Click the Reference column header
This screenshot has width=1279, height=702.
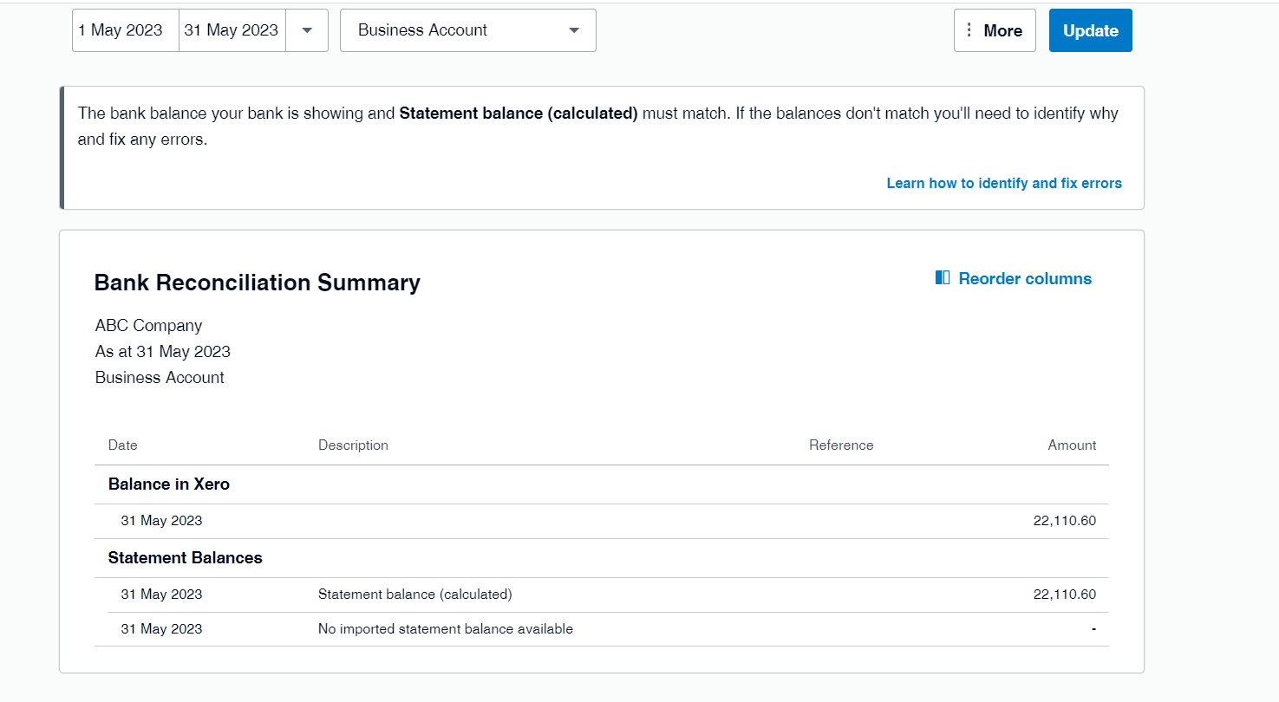click(x=841, y=445)
